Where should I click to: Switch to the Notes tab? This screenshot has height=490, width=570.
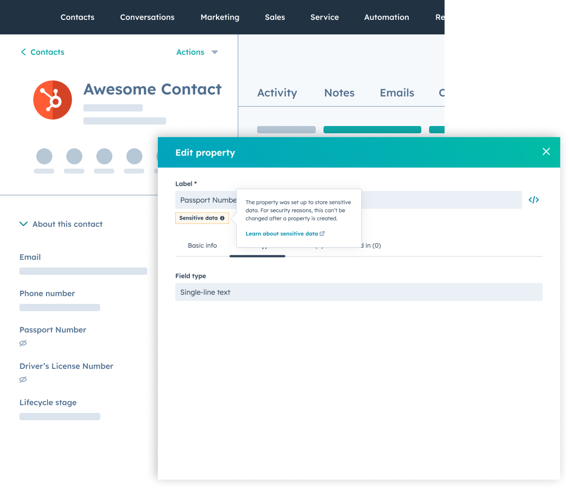(x=339, y=93)
